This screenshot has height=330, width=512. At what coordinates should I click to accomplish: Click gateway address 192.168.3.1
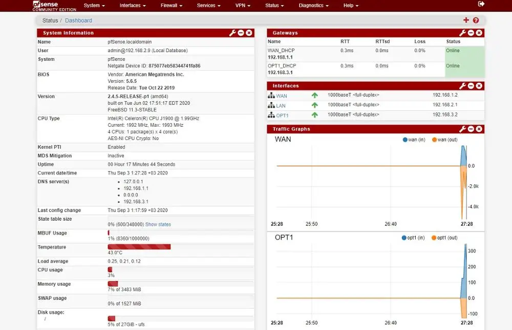point(280,73)
